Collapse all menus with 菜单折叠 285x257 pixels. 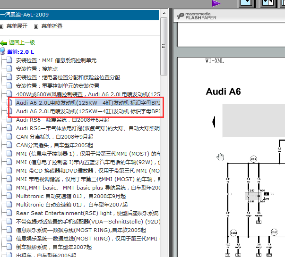tap(52, 26)
